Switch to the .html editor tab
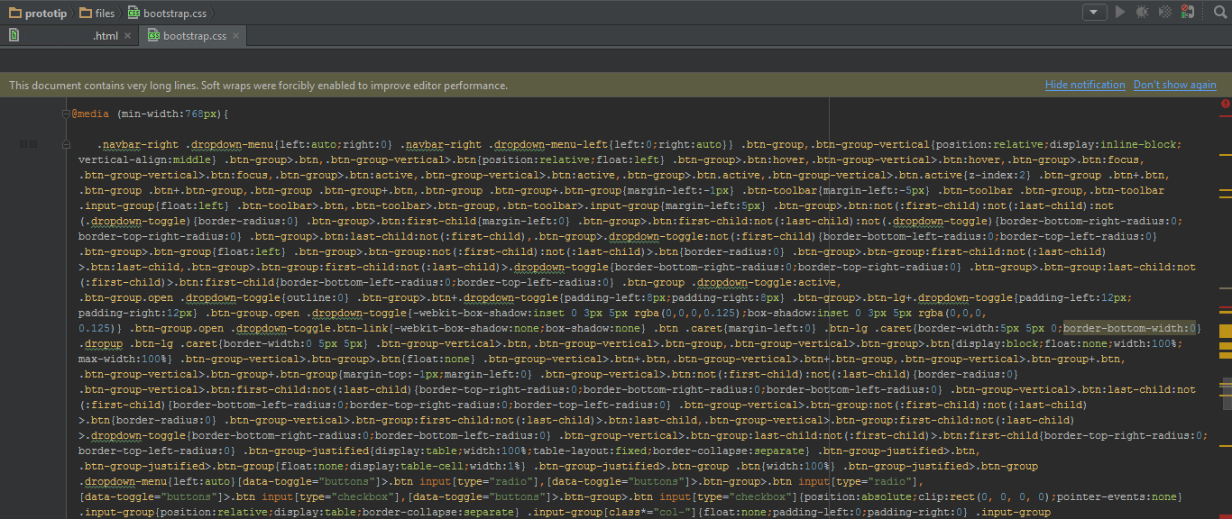This screenshot has width=1232, height=519. pos(69,36)
